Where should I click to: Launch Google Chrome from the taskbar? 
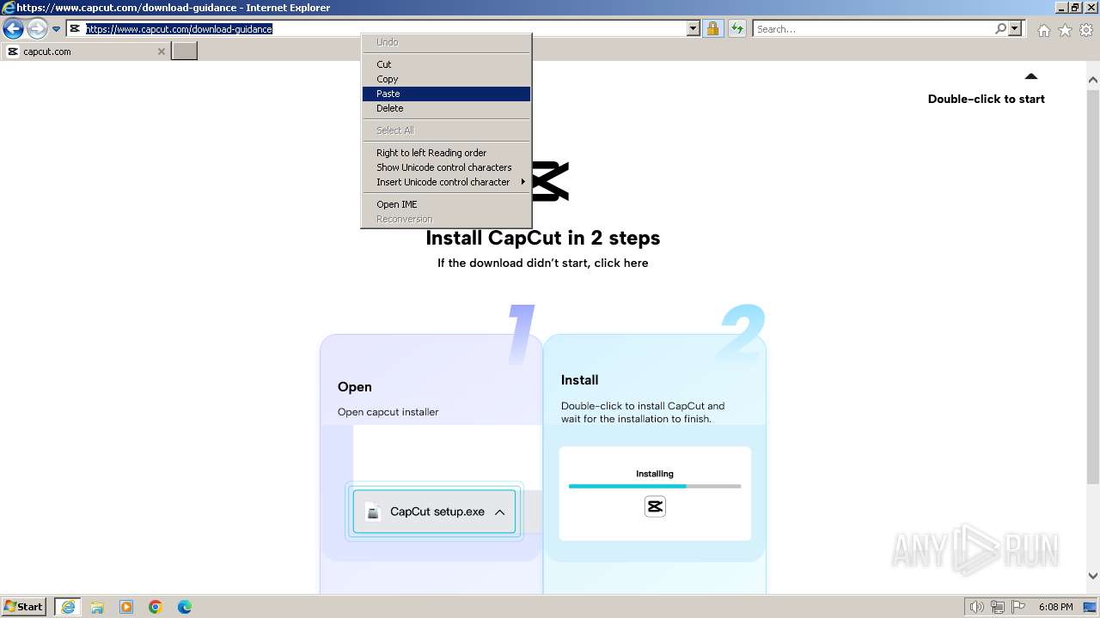156,607
